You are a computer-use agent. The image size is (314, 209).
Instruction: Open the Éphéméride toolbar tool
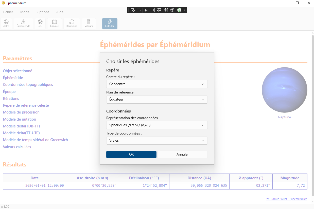coord(23,24)
